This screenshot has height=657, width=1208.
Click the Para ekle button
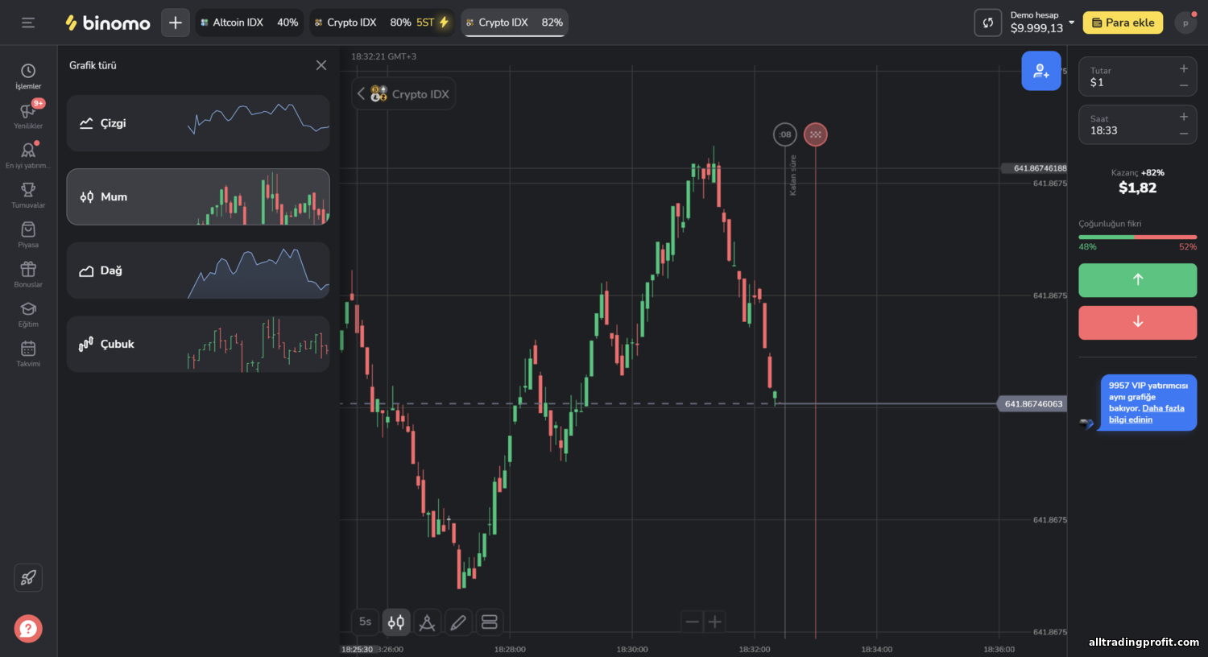coord(1123,23)
